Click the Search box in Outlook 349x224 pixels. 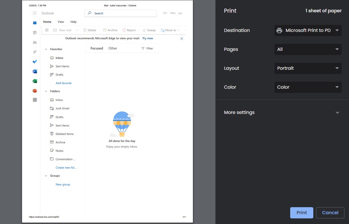coord(120,13)
